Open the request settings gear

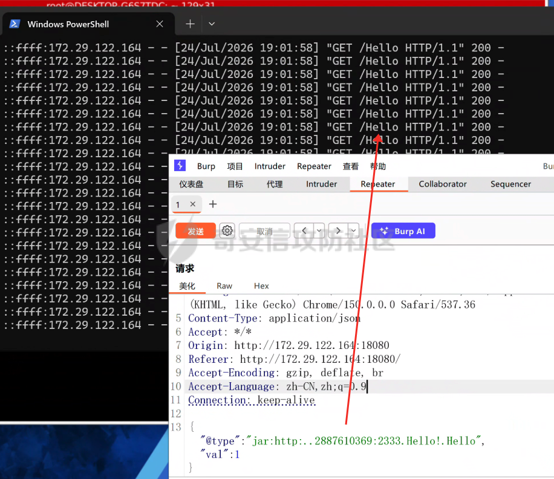[x=227, y=231]
